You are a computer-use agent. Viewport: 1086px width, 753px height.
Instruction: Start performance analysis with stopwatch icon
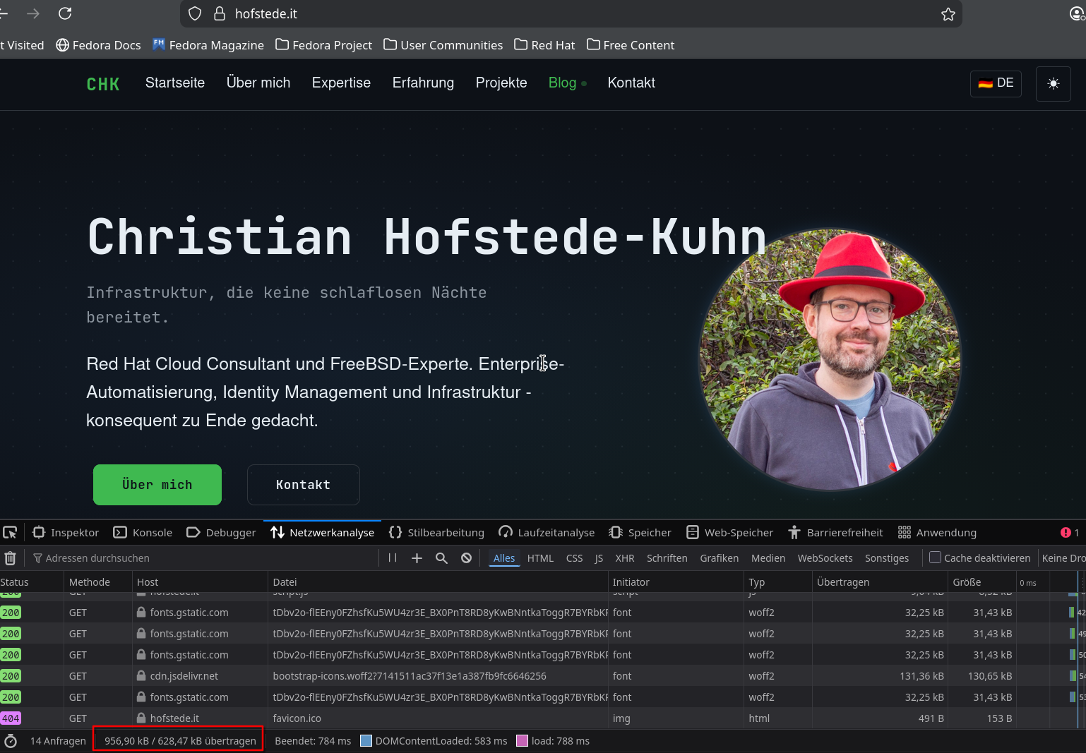point(11,741)
